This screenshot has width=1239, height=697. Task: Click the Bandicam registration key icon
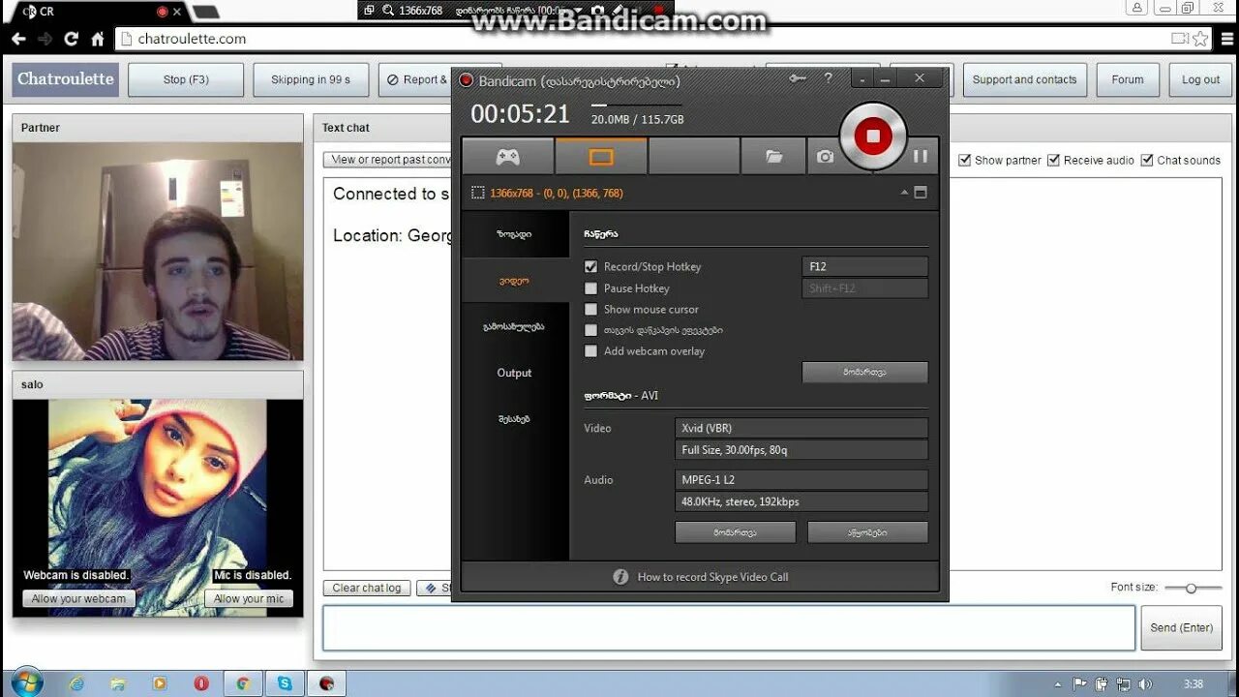tap(798, 78)
